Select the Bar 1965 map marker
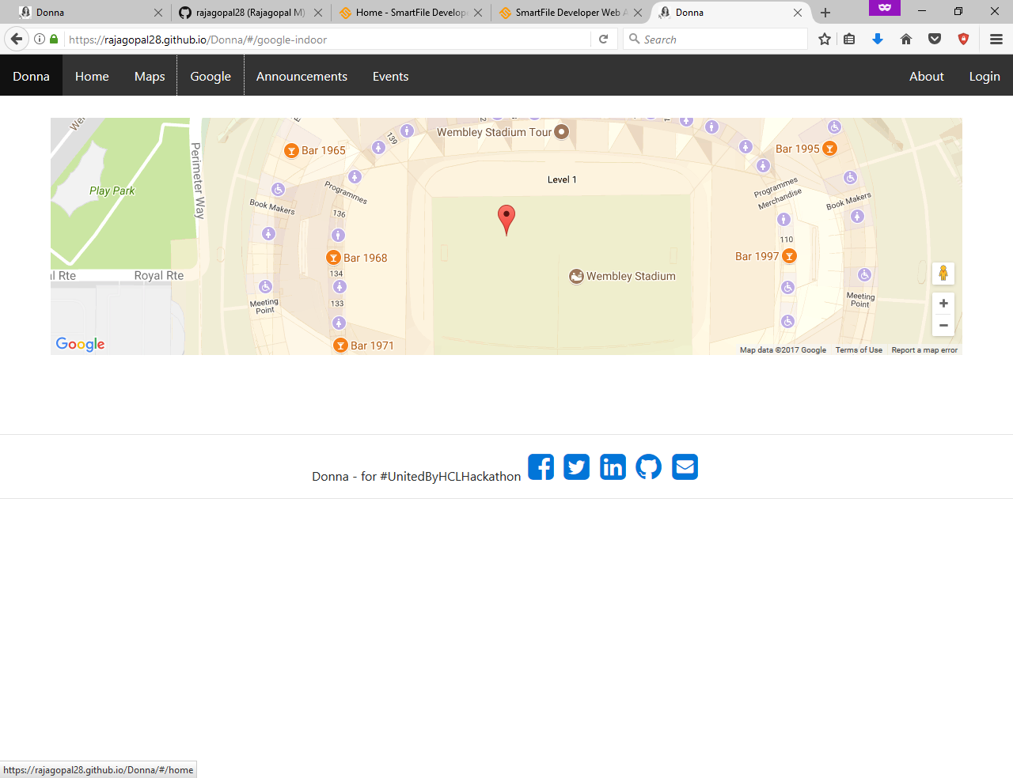Viewport: 1013px width, 778px height. point(291,150)
